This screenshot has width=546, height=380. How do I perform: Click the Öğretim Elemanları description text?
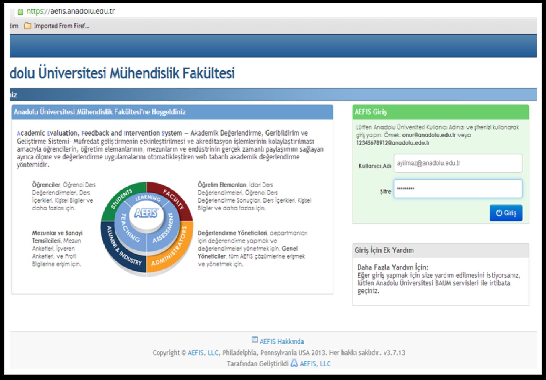pyautogui.click(x=255, y=196)
